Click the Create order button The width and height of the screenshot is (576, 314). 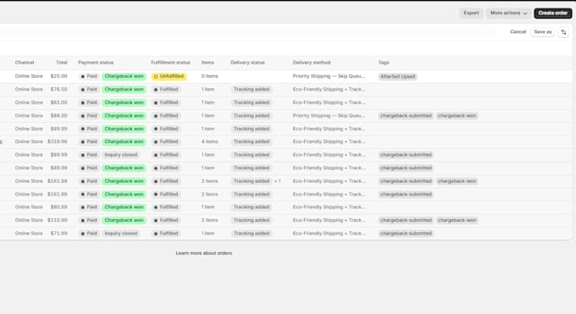553,14
